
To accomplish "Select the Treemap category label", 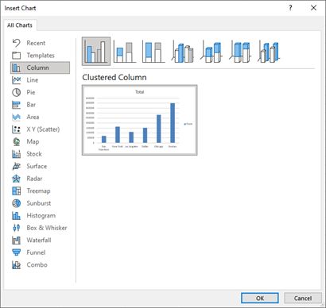I will (38, 191).
